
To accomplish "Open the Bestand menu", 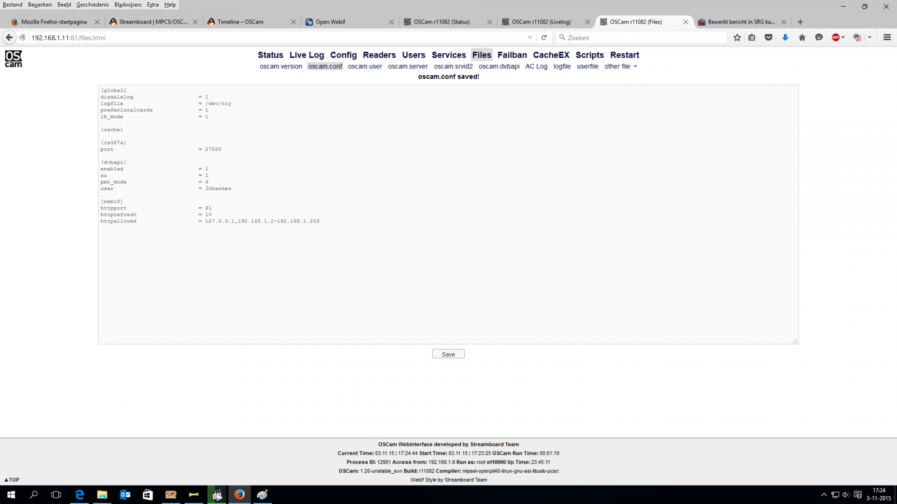I will pyautogui.click(x=12, y=4).
